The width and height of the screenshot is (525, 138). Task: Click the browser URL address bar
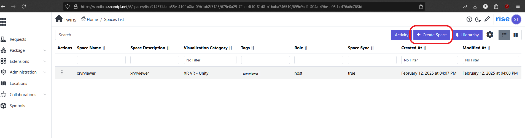[244, 7]
